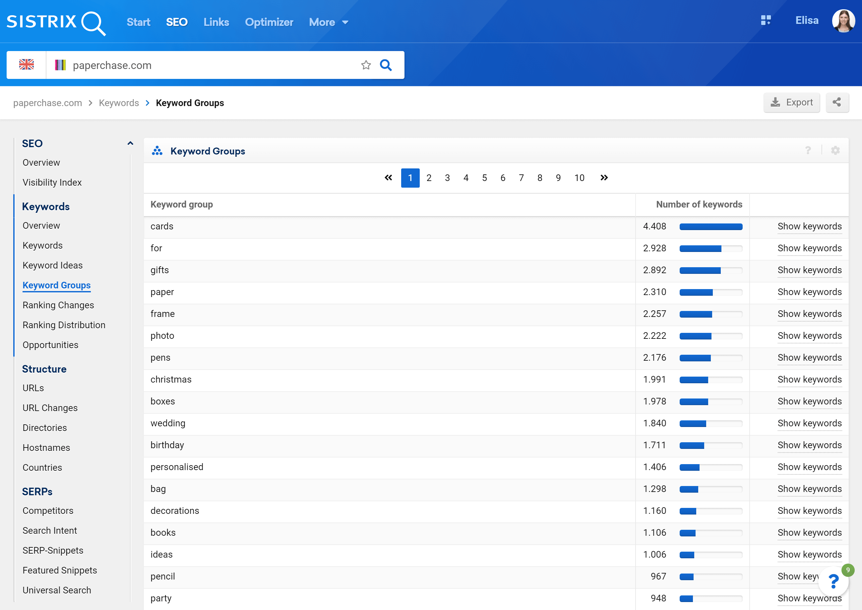
Task: Open the Structure sidebar heading
Action: click(x=44, y=369)
